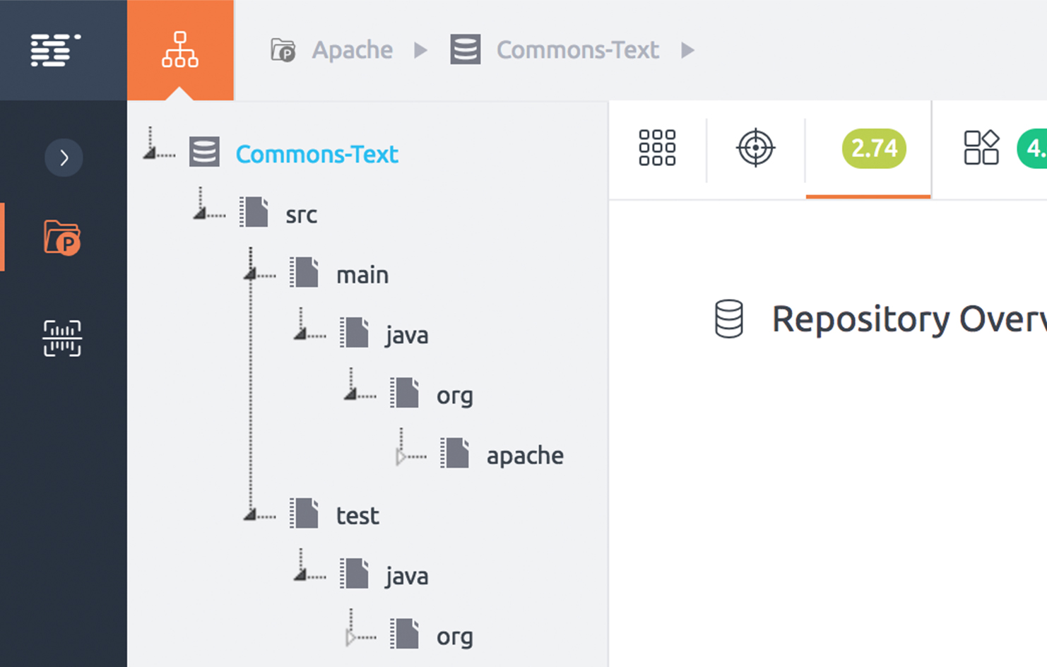Open the barcode scanner icon in sidebar
1047x667 pixels.
62,338
